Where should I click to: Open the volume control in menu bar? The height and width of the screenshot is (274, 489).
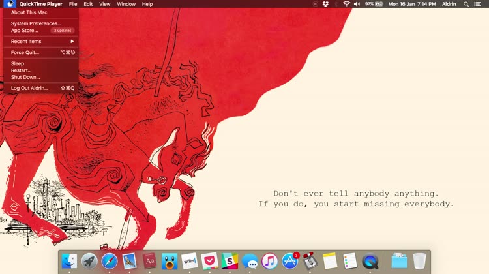(357, 4)
